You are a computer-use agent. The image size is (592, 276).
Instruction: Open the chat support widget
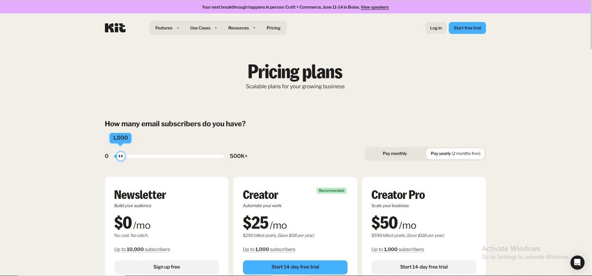[x=577, y=262]
